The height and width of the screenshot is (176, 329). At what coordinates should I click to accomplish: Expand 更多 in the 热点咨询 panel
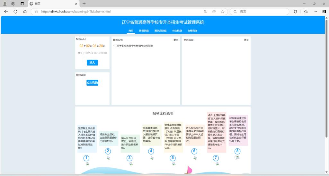click(x=246, y=40)
